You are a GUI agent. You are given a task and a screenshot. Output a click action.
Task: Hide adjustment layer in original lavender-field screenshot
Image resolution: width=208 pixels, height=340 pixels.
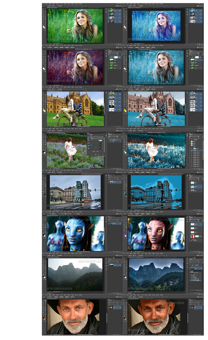108,140
